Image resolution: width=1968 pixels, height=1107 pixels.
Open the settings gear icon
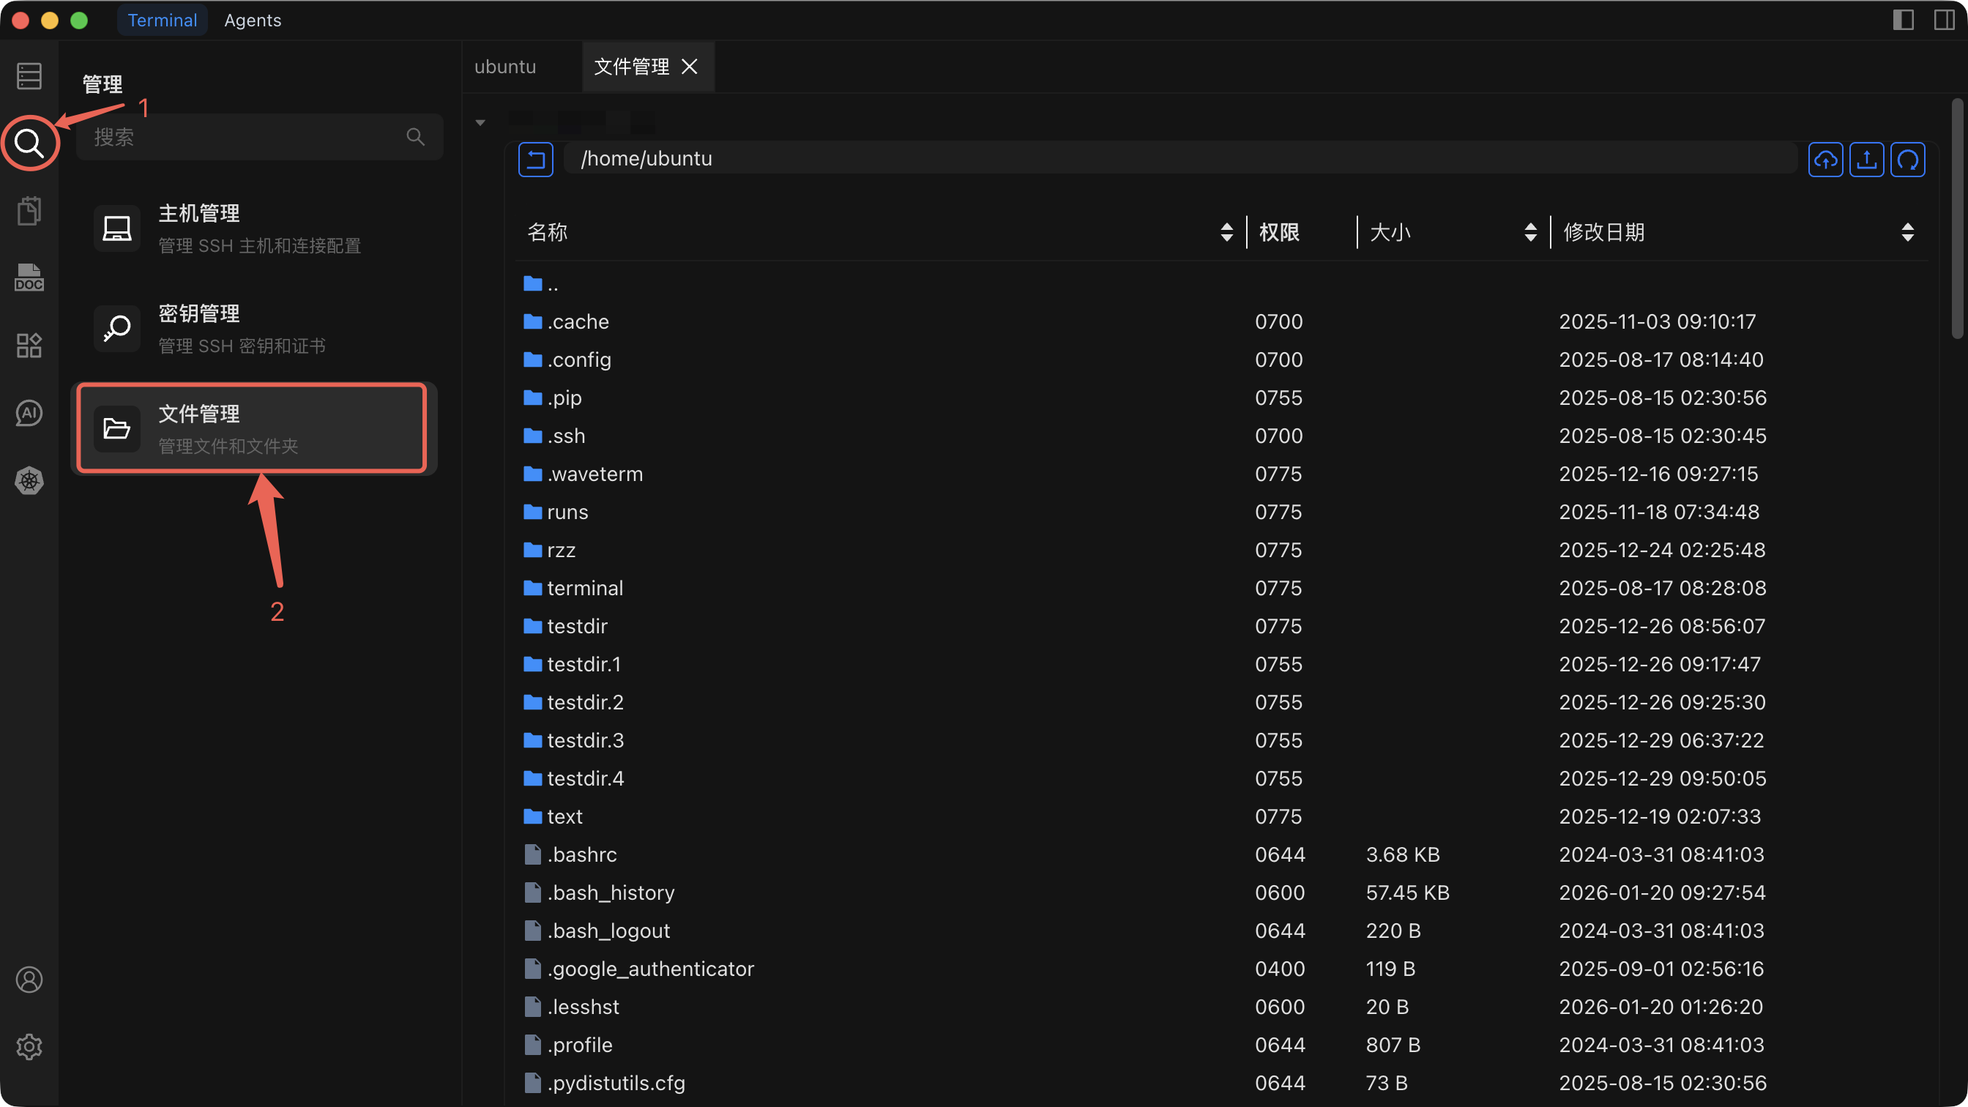(x=29, y=1047)
